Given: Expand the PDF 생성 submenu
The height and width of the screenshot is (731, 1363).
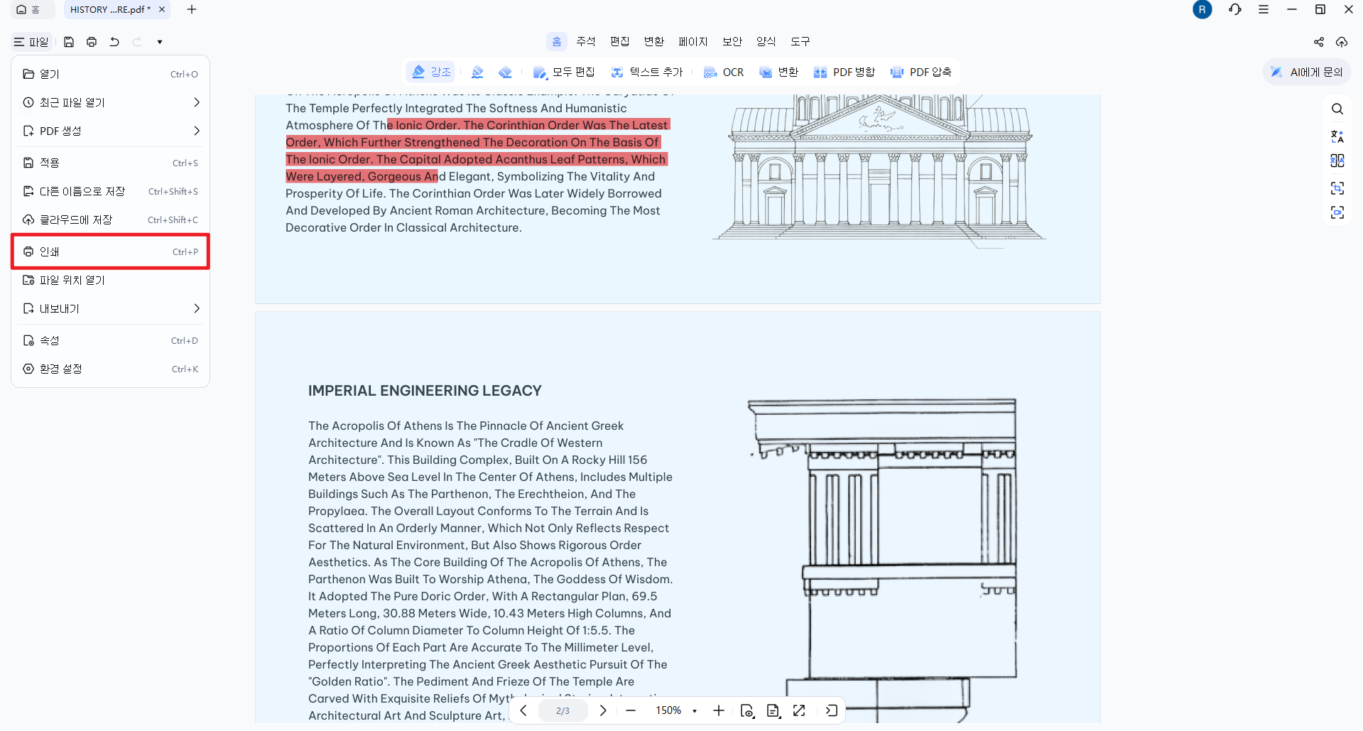Looking at the screenshot, I should tap(111, 131).
